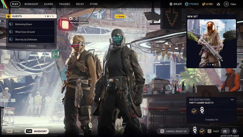Toggle the Crossplay: On setting

point(212,120)
